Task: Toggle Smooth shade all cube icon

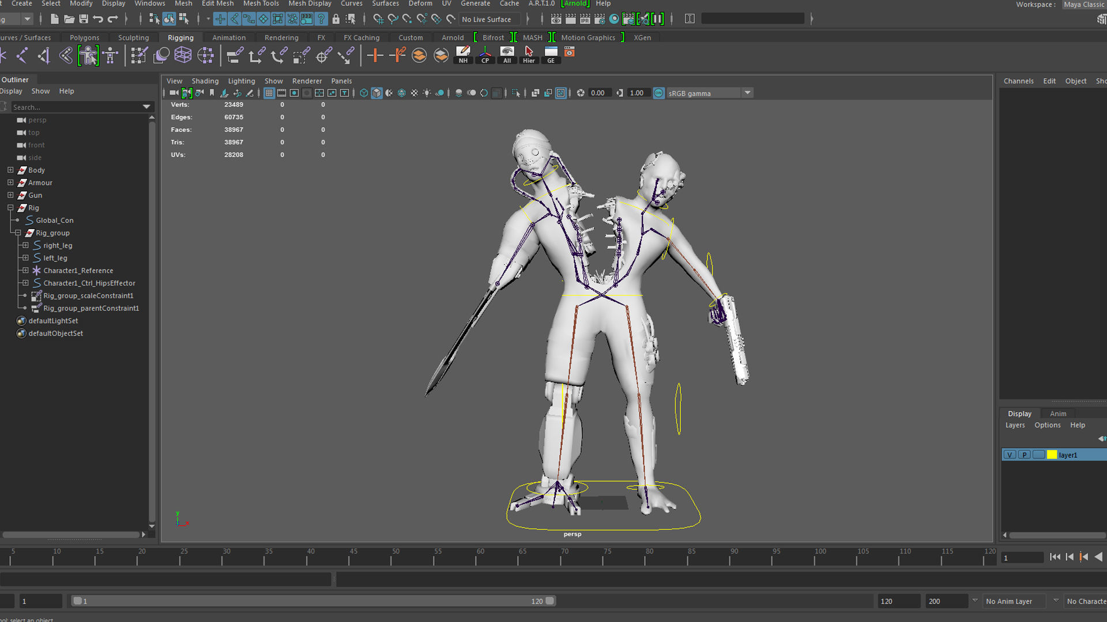Action: (376, 93)
